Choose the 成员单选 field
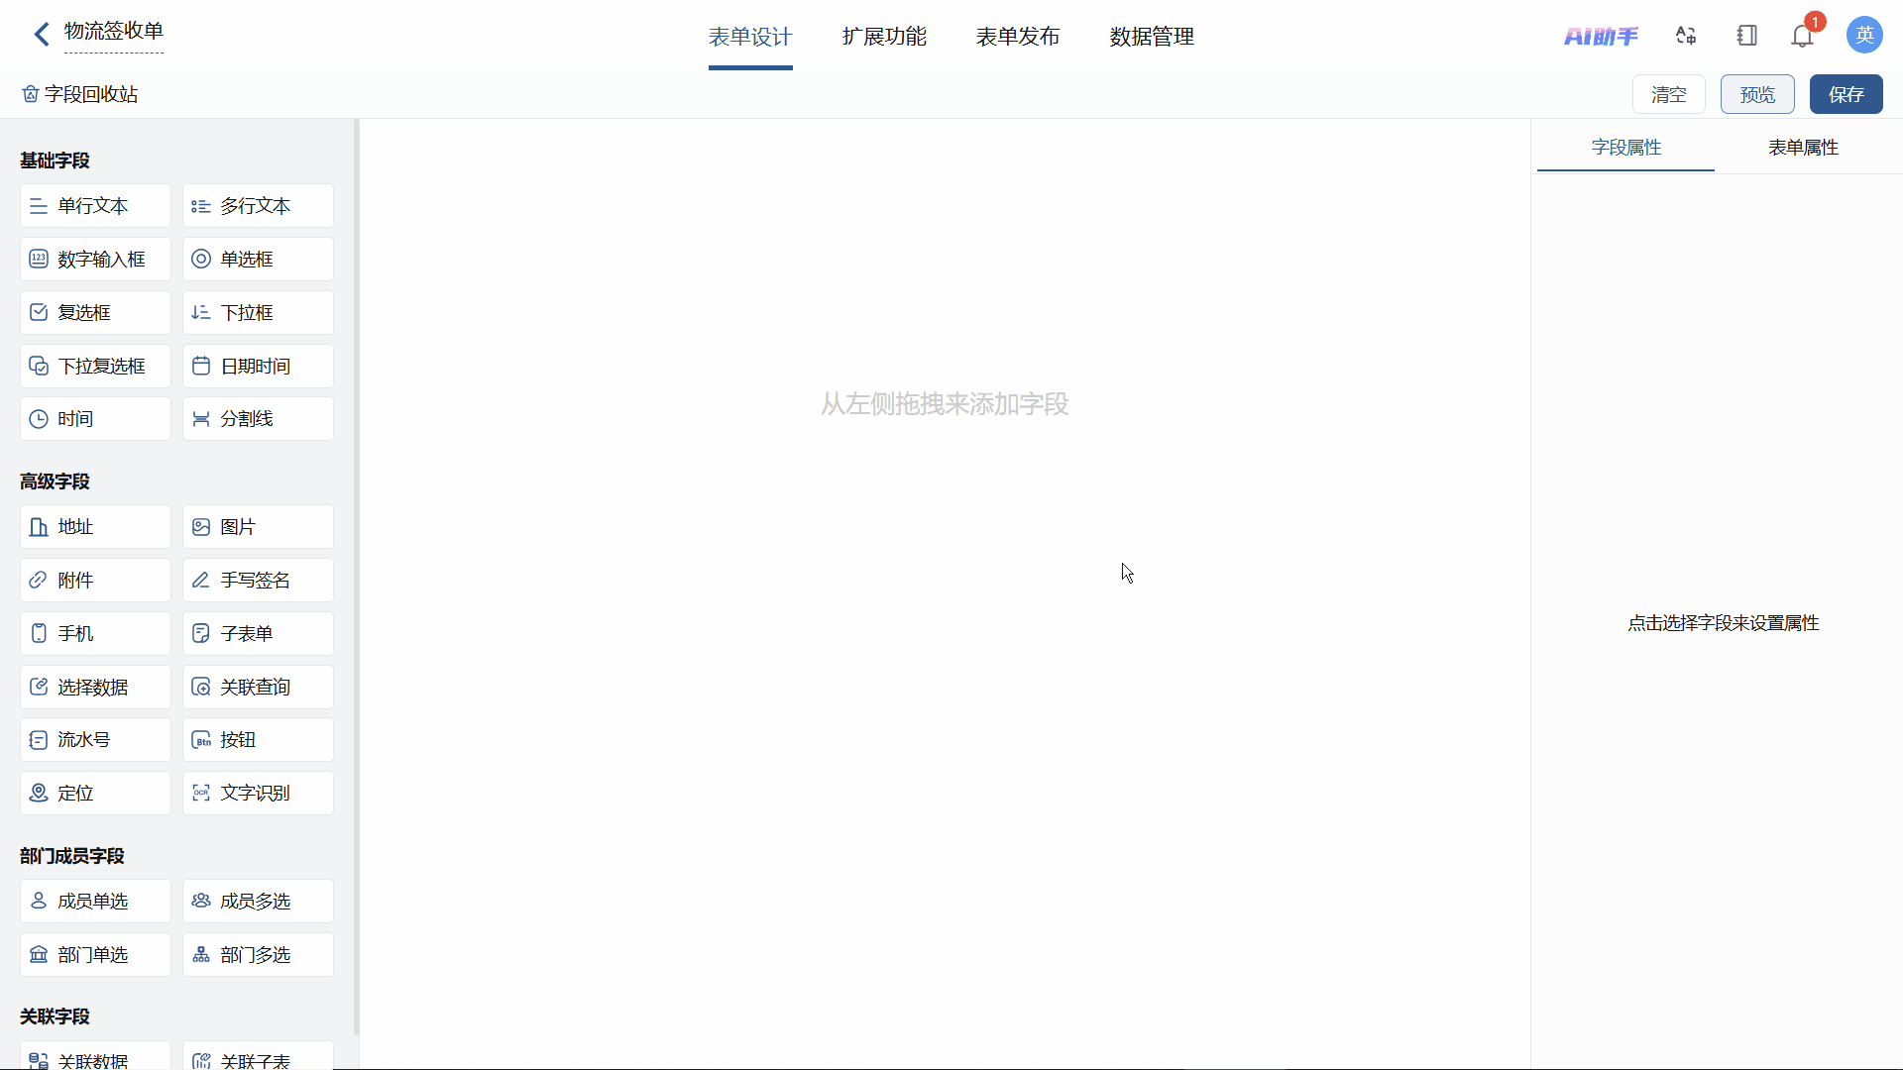The width and height of the screenshot is (1903, 1070). click(95, 902)
